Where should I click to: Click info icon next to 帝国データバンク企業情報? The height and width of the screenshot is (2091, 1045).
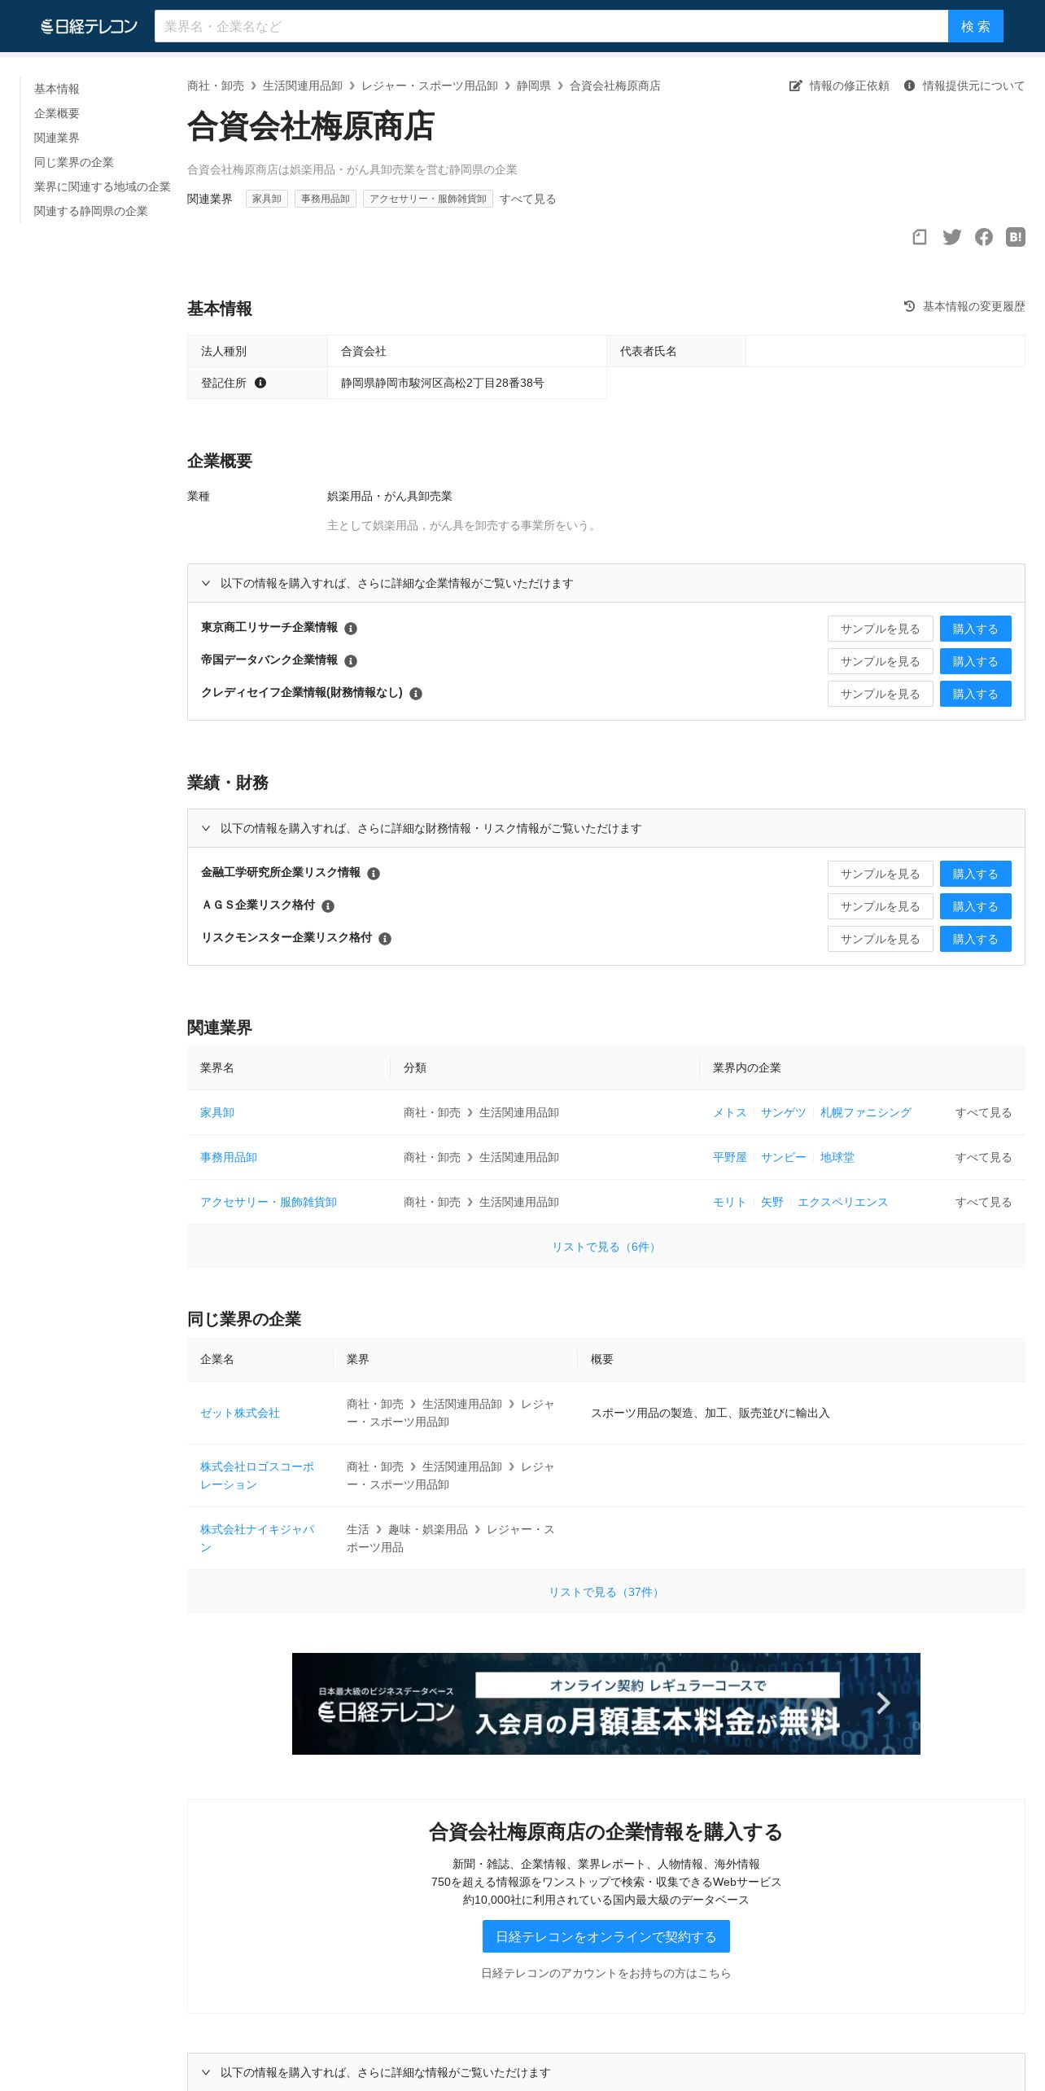point(351,661)
